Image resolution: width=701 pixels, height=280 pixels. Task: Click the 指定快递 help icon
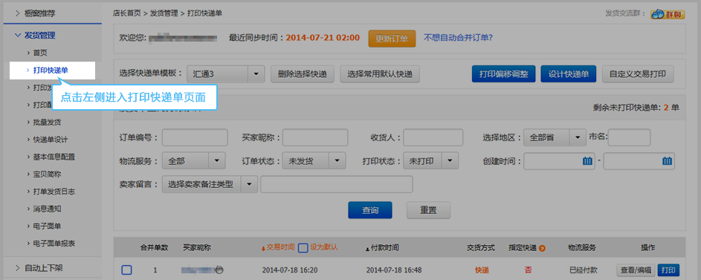click(x=542, y=248)
